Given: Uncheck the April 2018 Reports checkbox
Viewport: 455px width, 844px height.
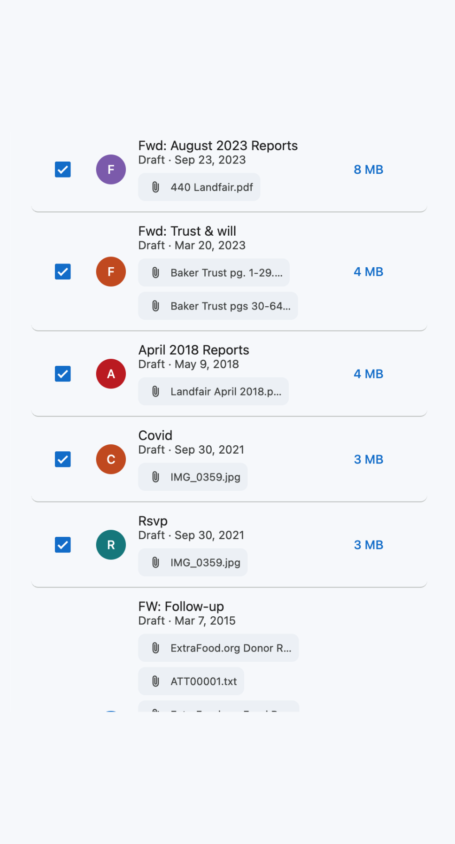Looking at the screenshot, I should pos(63,374).
